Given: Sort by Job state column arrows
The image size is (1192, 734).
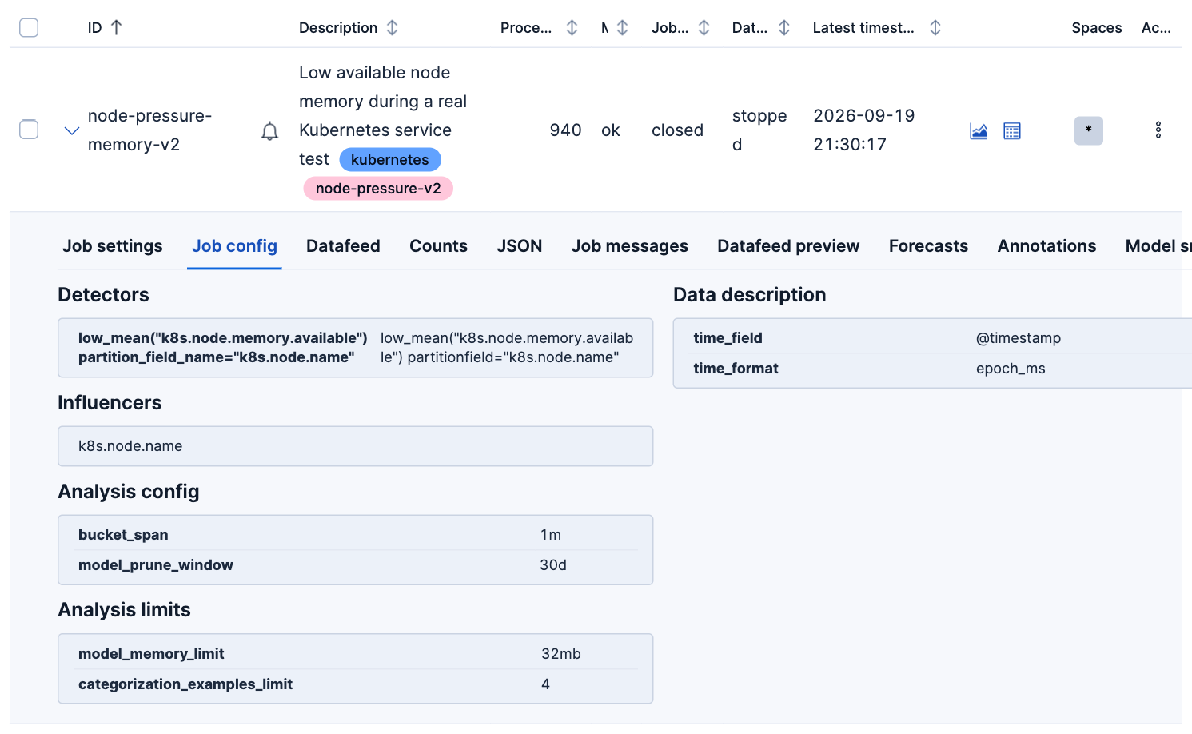Looking at the screenshot, I should 704,27.
